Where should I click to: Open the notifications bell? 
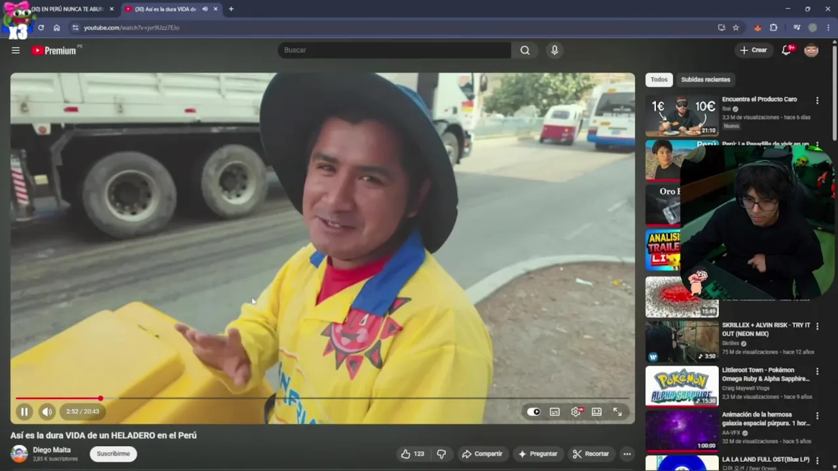[x=787, y=50]
